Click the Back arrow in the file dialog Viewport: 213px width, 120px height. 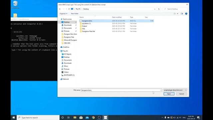pyautogui.click(x=60, y=9)
